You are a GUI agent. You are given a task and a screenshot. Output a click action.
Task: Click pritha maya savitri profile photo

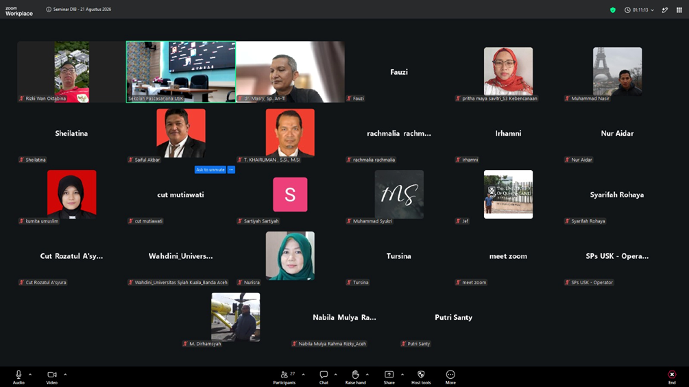tap(509, 71)
